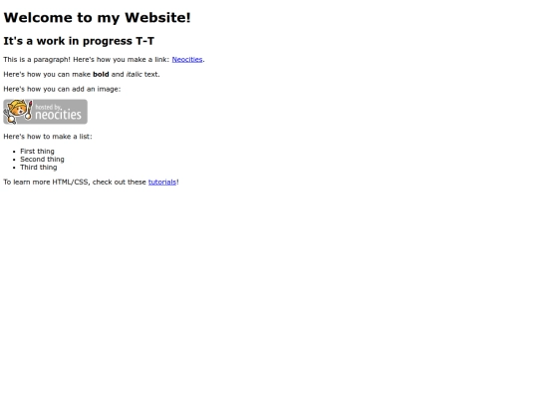Follow the tutorials link
Screen dimensions: 538x404
point(162,183)
